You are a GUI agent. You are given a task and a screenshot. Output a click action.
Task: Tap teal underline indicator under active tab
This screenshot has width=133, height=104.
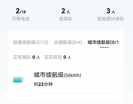click(104, 47)
